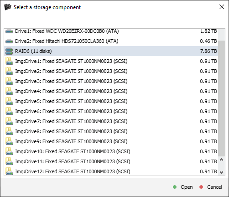Cancel the storage selection dialog
The image size is (229, 197).
click(211, 187)
